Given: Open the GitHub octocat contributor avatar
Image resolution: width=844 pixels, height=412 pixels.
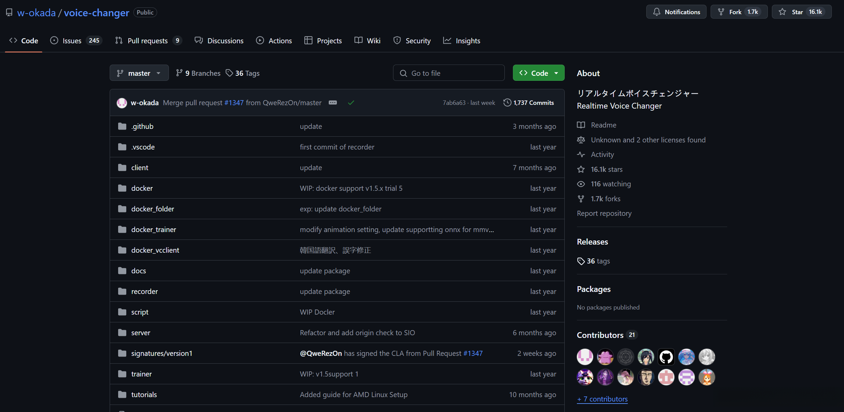Looking at the screenshot, I should 666,357.
